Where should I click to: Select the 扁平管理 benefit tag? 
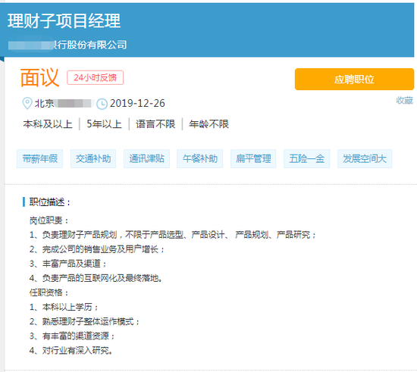(253, 158)
